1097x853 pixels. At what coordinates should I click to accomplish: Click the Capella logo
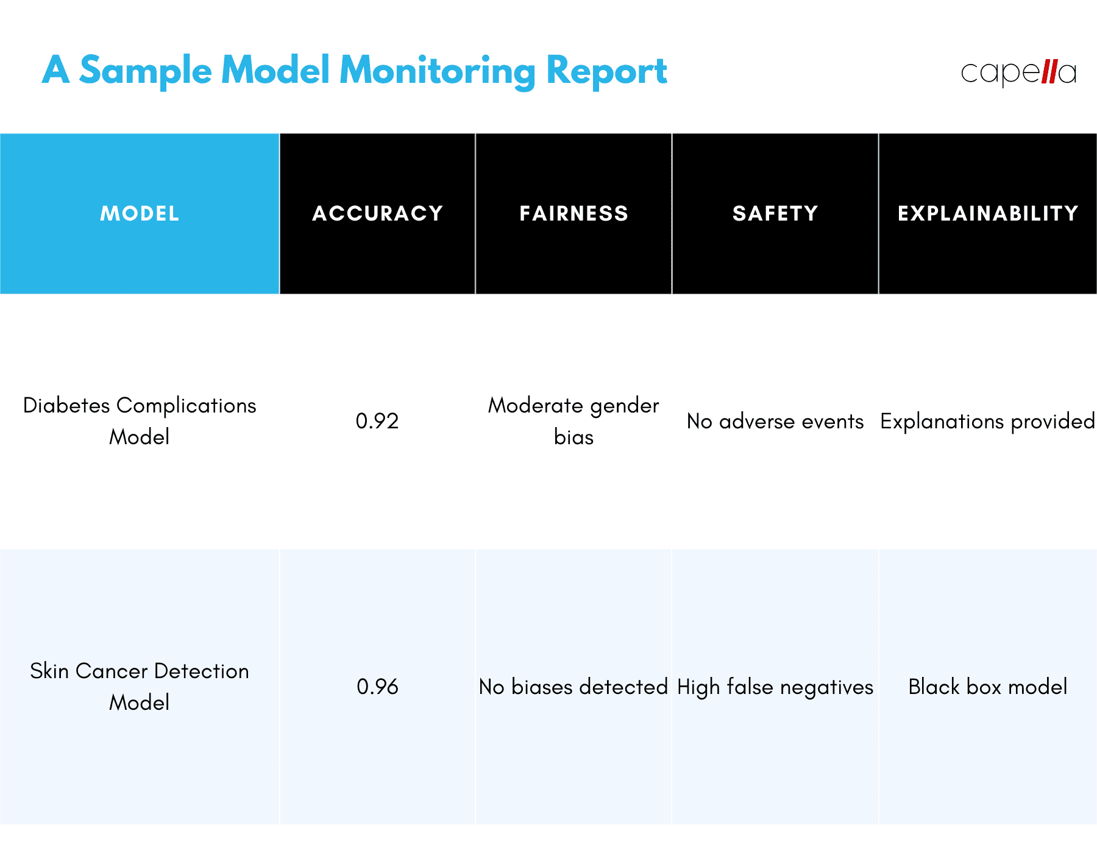(x=1018, y=72)
